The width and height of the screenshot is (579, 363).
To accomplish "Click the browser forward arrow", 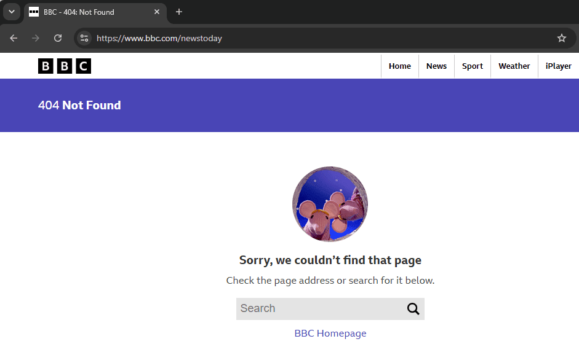I will [x=36, y=38].
